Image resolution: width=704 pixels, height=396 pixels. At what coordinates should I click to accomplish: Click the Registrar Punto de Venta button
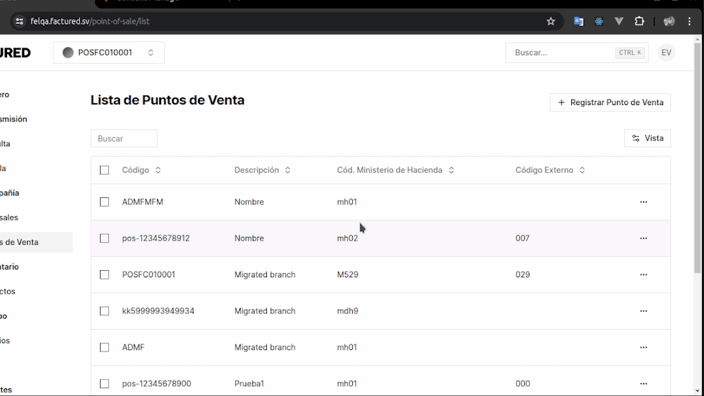[x=610, y=102]
